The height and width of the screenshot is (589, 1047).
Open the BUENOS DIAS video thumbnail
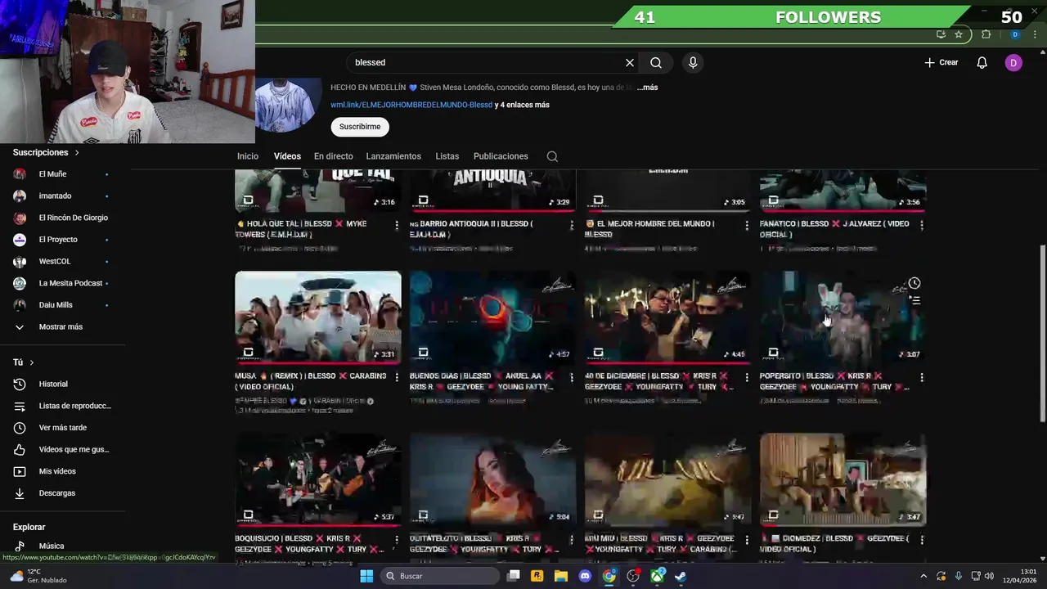click(x=493, y=317)
